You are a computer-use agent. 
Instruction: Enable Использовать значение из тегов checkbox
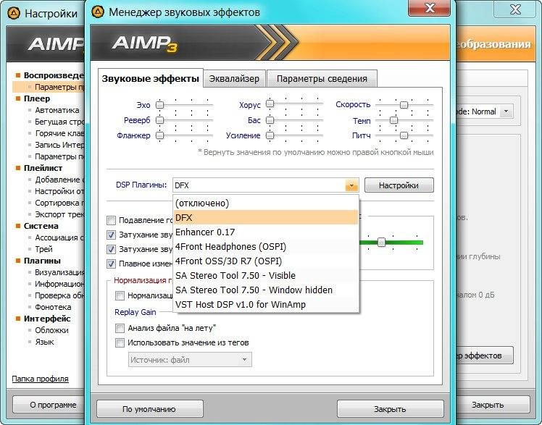coord(120,342)
